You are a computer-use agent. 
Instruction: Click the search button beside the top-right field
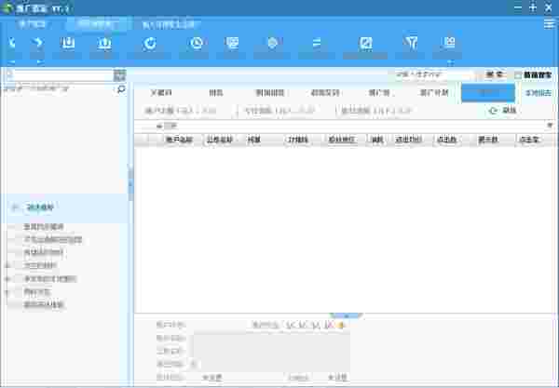coord(494,74)
